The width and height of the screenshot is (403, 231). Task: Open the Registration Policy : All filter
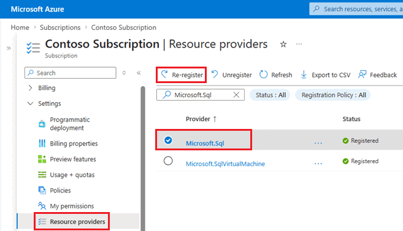coord(333,95)
